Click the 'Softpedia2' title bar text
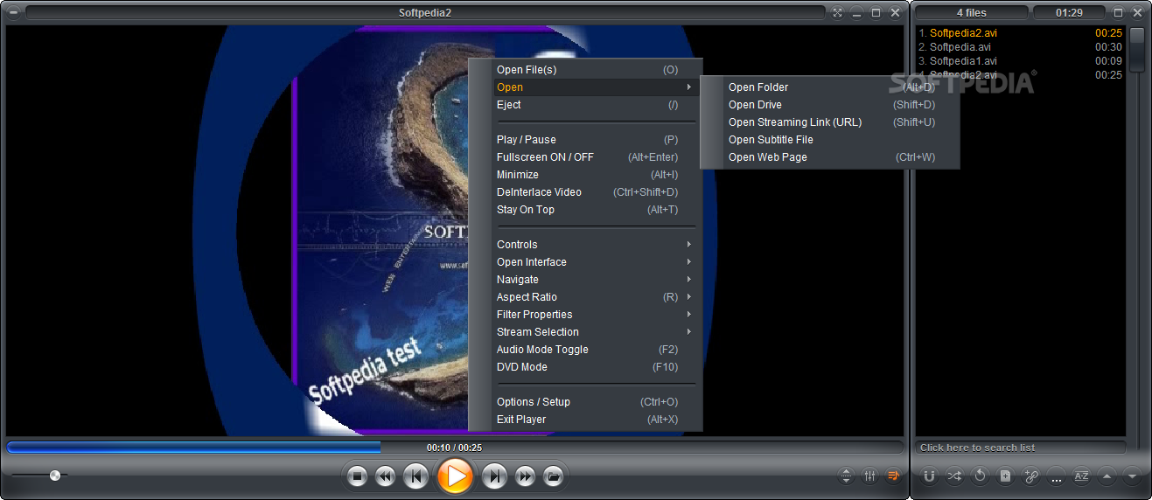This screenshot has height=500, width=1152. pyautogui.click(x=425, y=12)
